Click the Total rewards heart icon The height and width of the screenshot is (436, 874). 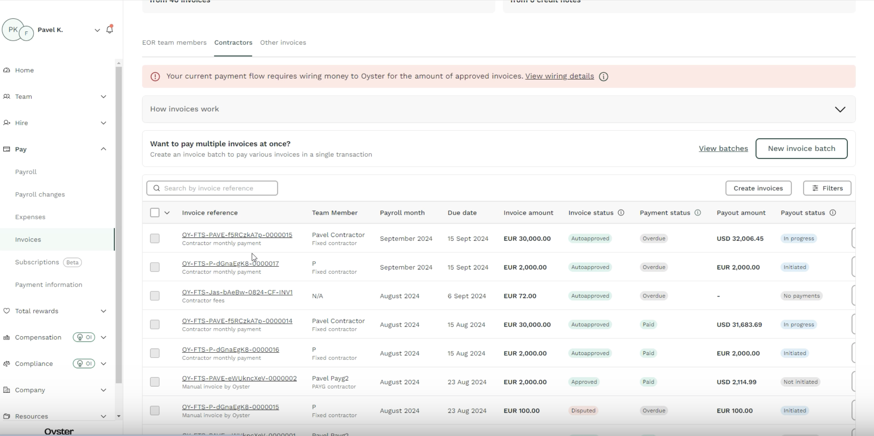[x=7, y=311]
